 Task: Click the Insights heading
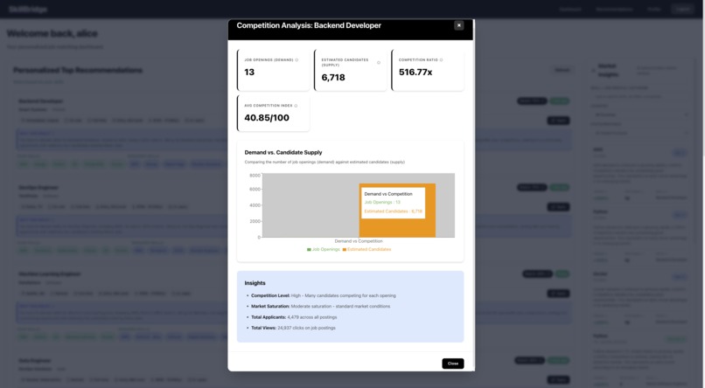pos(255,283)
